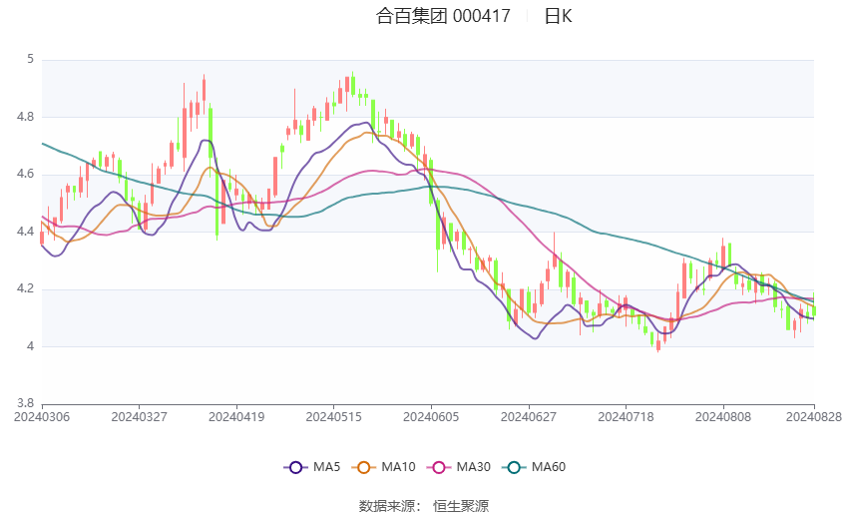Click y-axis value 5
848x516 pixels.
(31, 60)
